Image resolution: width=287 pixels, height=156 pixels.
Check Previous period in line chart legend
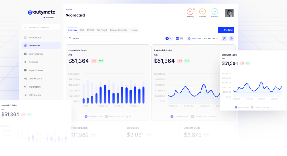[x=192, y=117]
